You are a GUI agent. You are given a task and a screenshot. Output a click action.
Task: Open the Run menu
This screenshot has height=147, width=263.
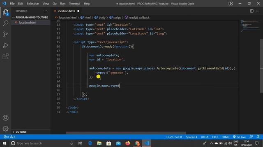point(63,4)
